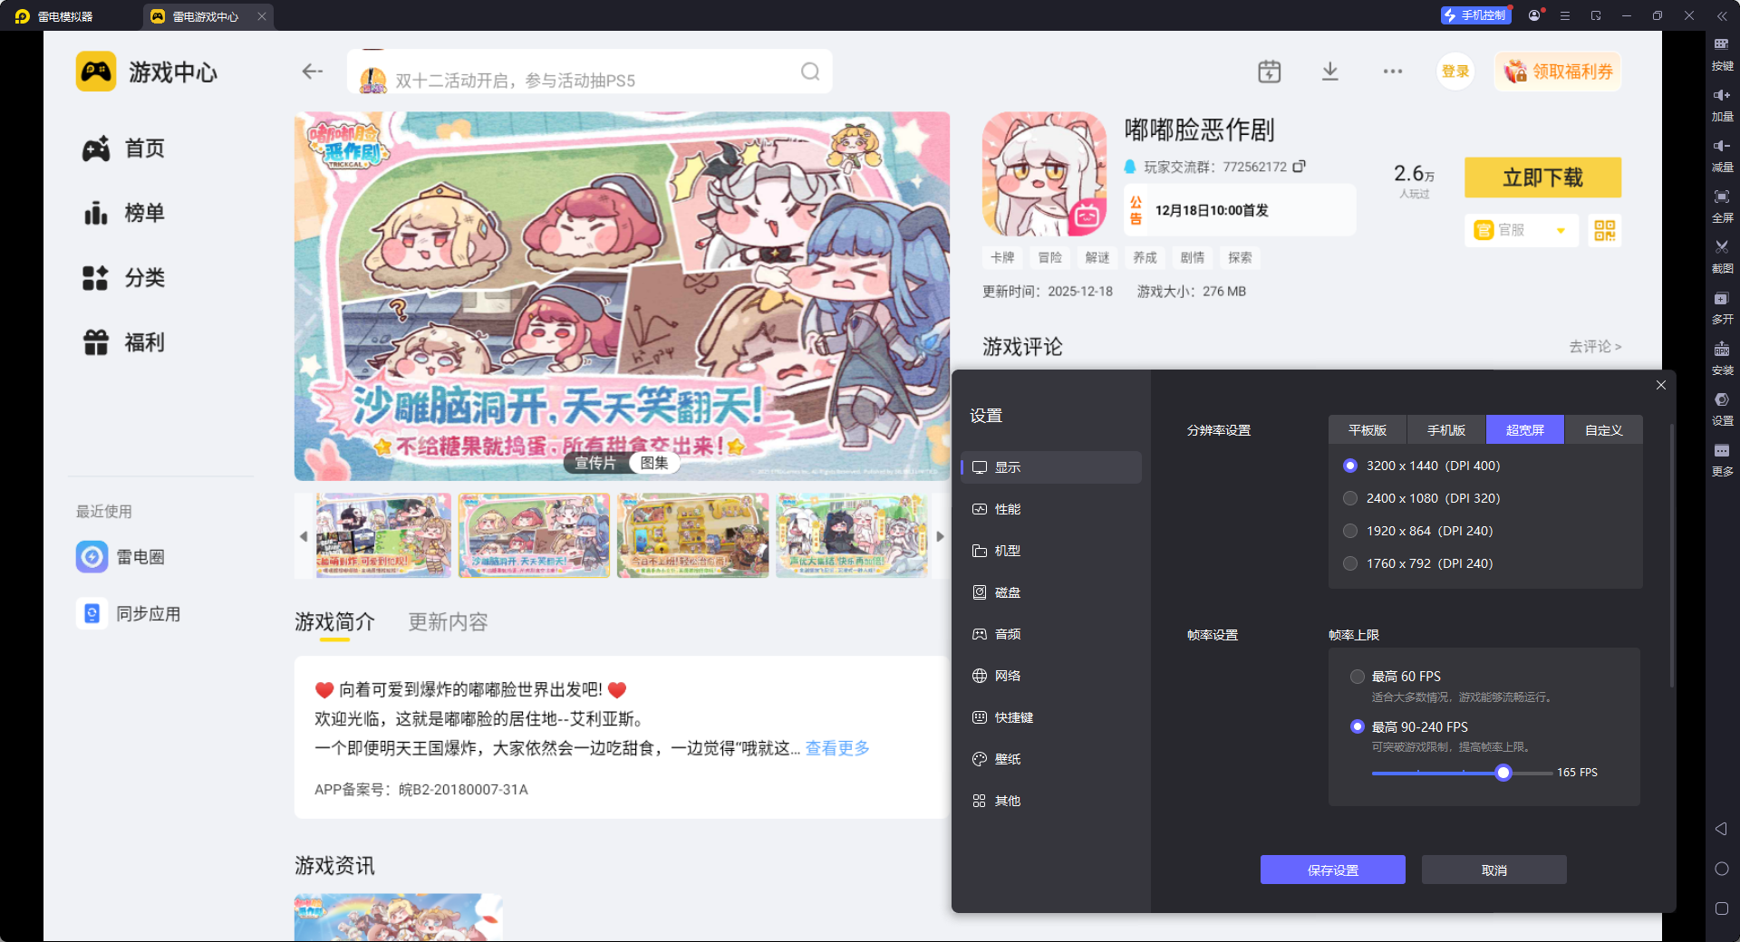This screenshot has width=1740, height=942.
Task: Open the 按键 key mapping panel
Action: pos(1722,54)
